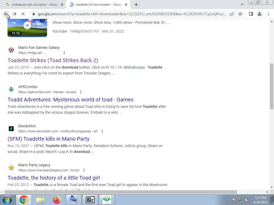This screenshot has height=205, width=274.
Task: Go back with the browser back arrow
Action: (x=6, y=14)
